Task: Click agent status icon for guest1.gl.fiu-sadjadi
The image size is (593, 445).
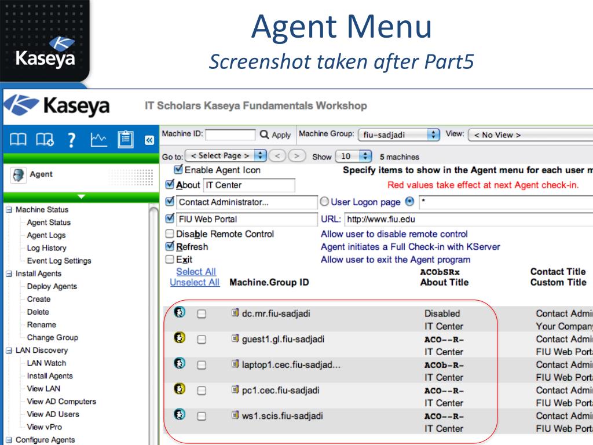Action: pyautogui.click(x=180, y=337)
